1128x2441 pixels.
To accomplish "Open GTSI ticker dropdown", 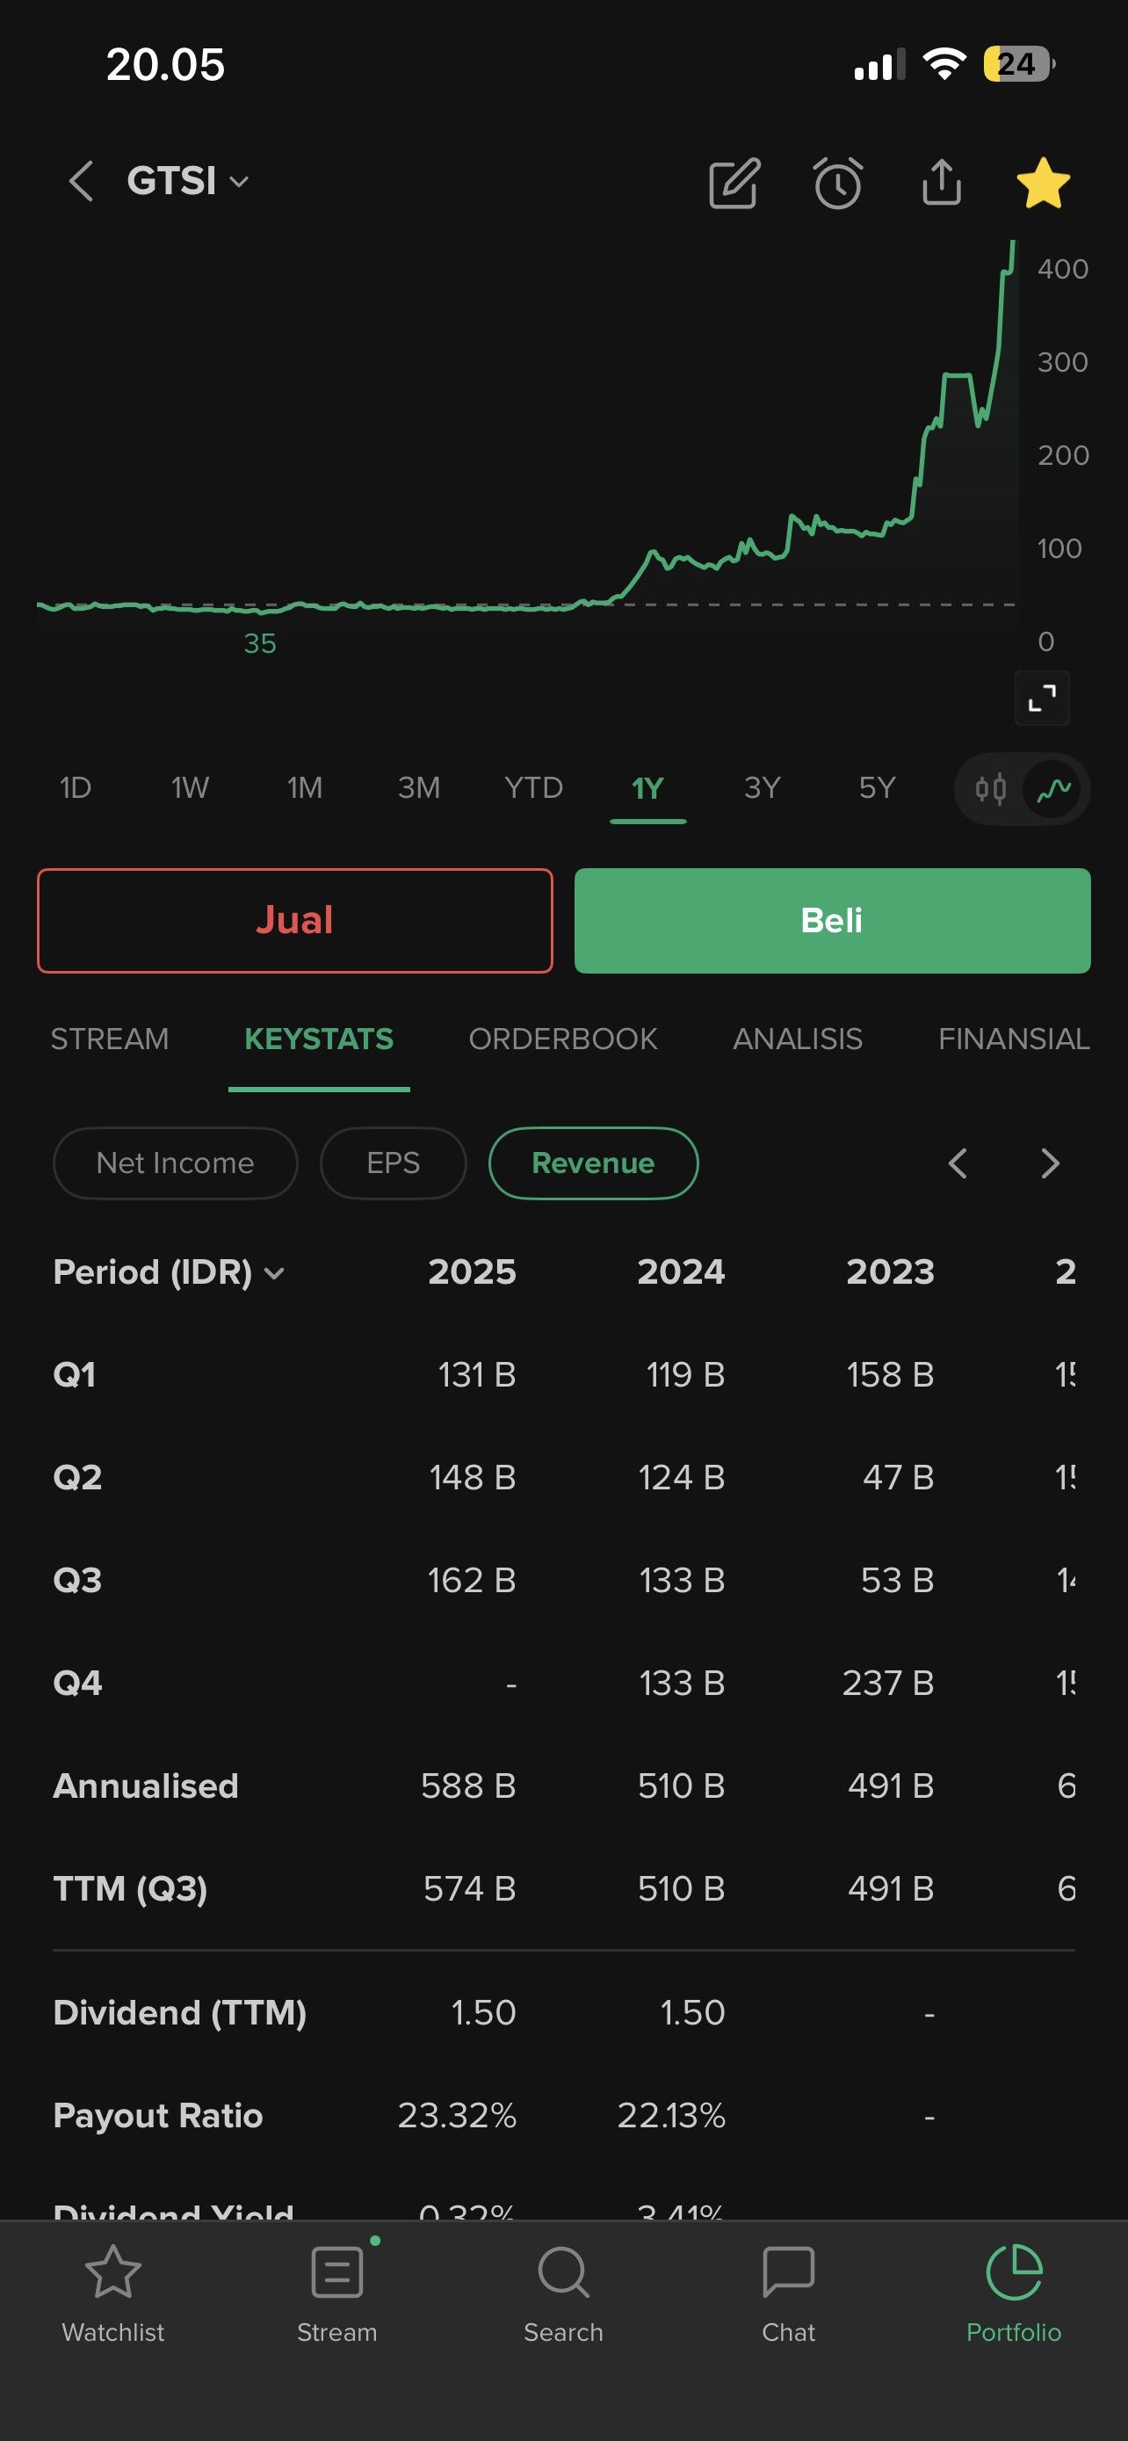I will tap(187, 181).
